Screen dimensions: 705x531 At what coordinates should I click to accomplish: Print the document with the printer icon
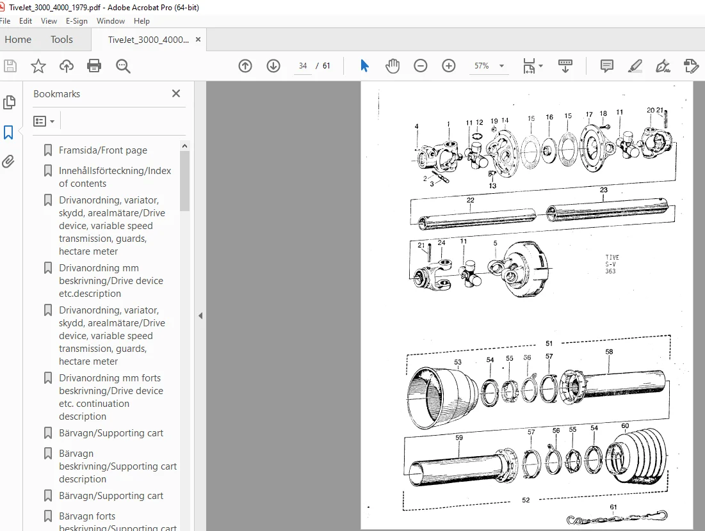point(94,66)
